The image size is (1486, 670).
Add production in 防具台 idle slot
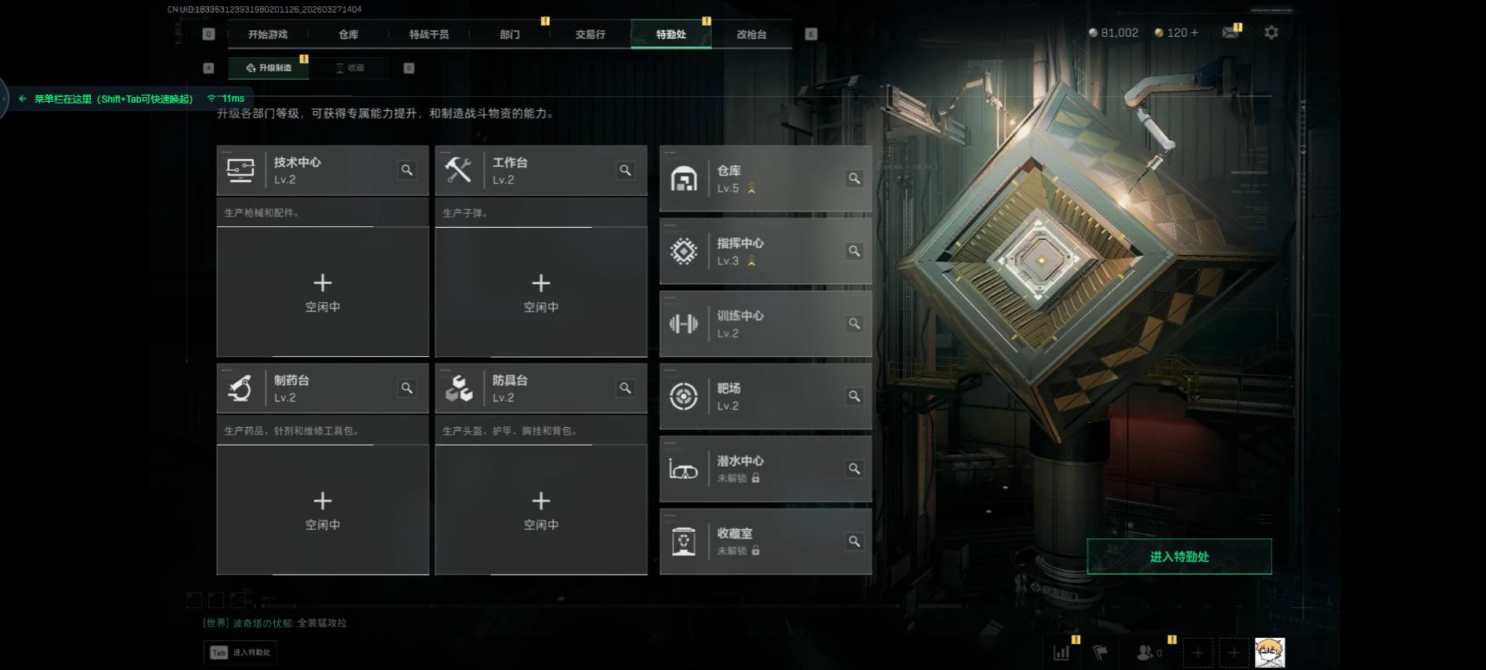(x=541, y=510)
